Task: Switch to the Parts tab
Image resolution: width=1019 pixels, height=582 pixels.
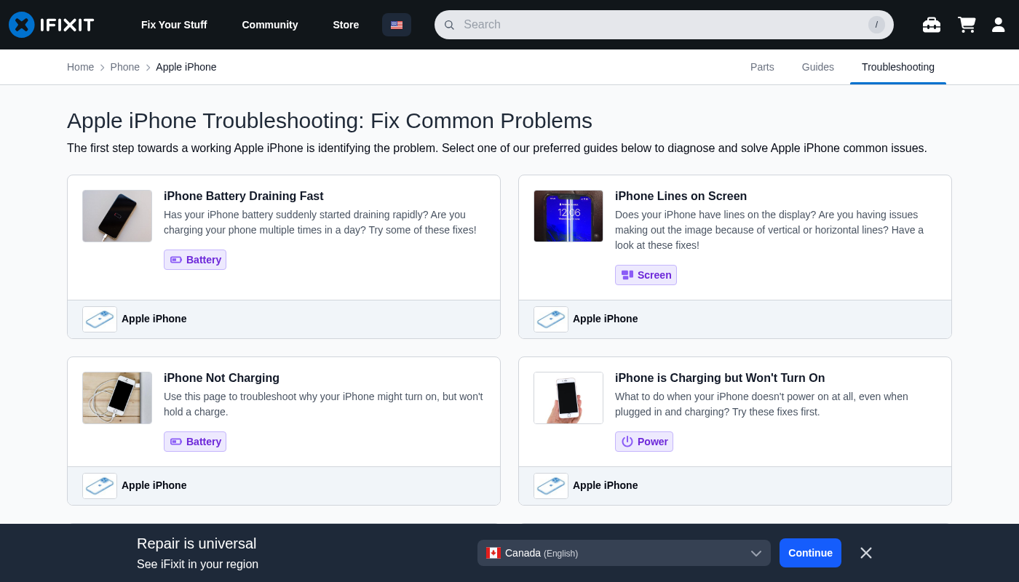Action: 762,67
